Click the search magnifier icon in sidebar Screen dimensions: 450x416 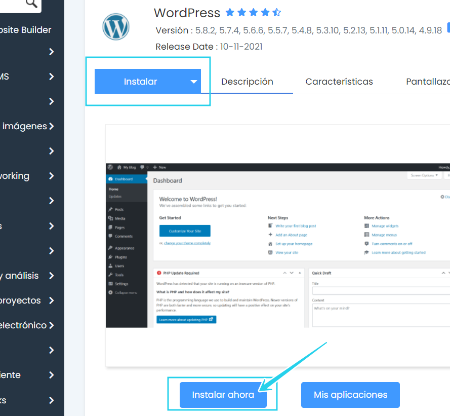pos(31,4)
